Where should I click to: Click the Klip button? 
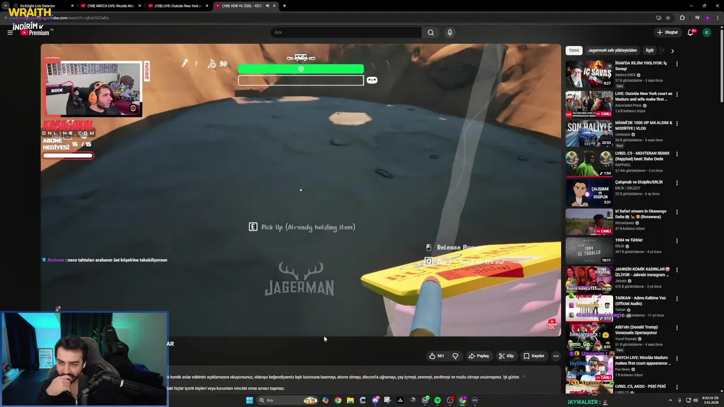(506, 356)
